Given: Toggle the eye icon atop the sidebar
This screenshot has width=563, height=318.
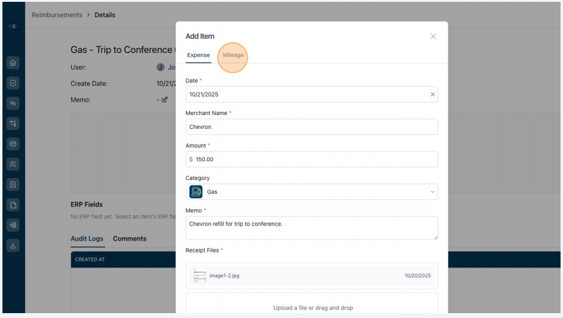Looking at the screenshot, I should tap(13, 26).
